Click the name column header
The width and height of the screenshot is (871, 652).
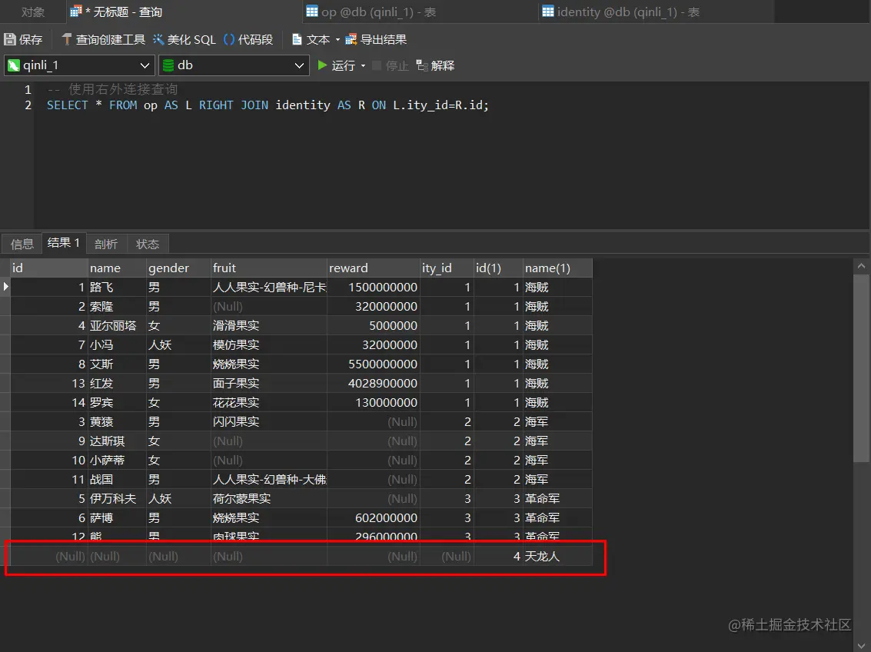pyautogui.click(x=117, y=268)
